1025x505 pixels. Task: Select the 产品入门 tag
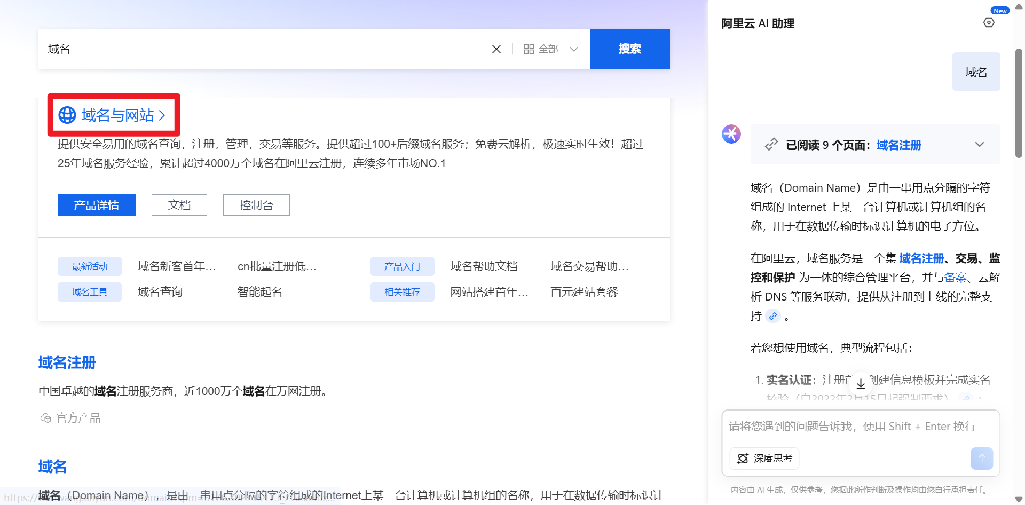[403, 266]
